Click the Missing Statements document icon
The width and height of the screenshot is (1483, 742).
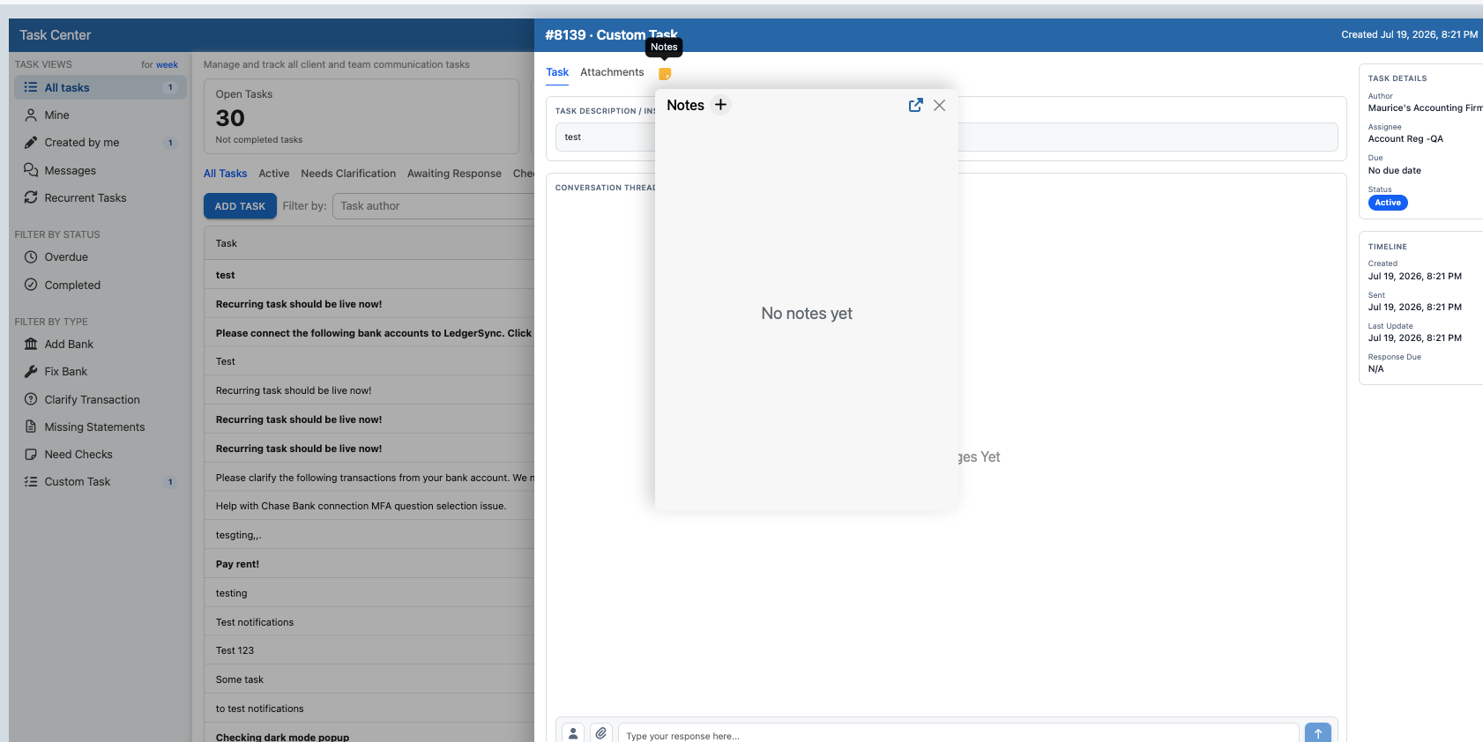[31, 427]
